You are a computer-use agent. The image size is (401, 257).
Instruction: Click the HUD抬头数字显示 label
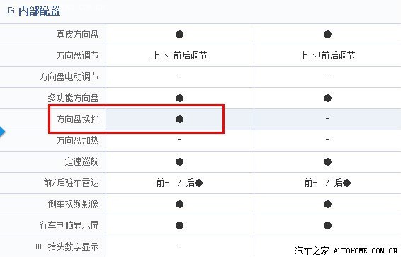pos(67,246)
